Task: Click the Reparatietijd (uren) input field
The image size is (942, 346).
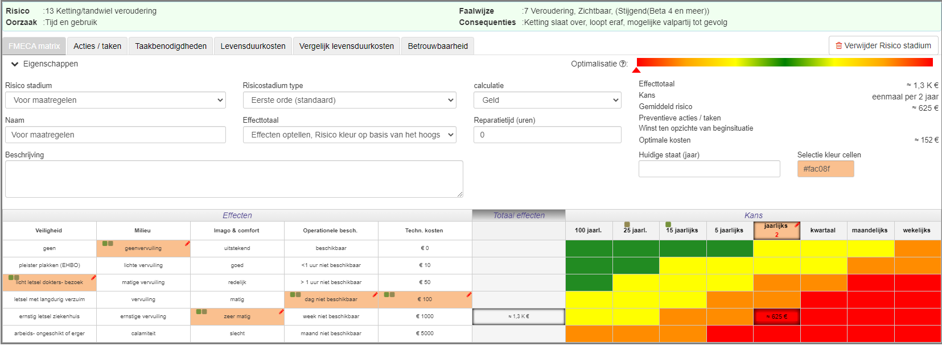Action: pos(547,135)
